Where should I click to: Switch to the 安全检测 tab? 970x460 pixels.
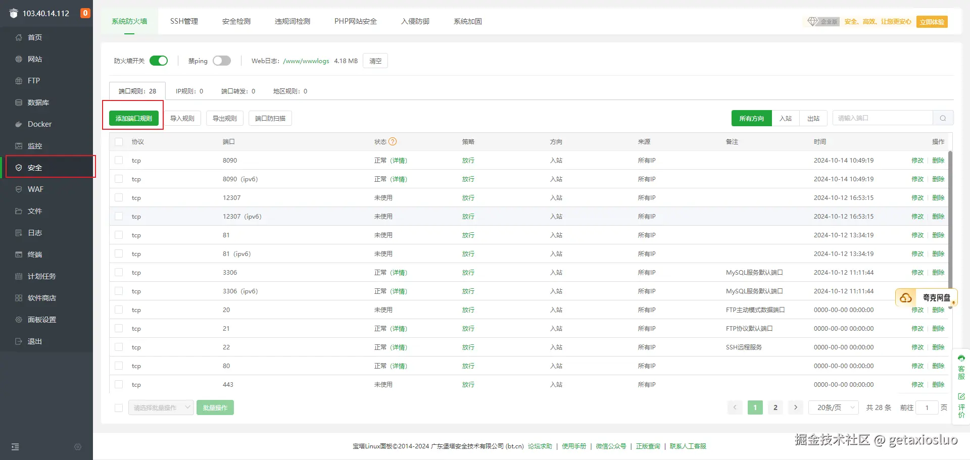click(x=236, y=21)
